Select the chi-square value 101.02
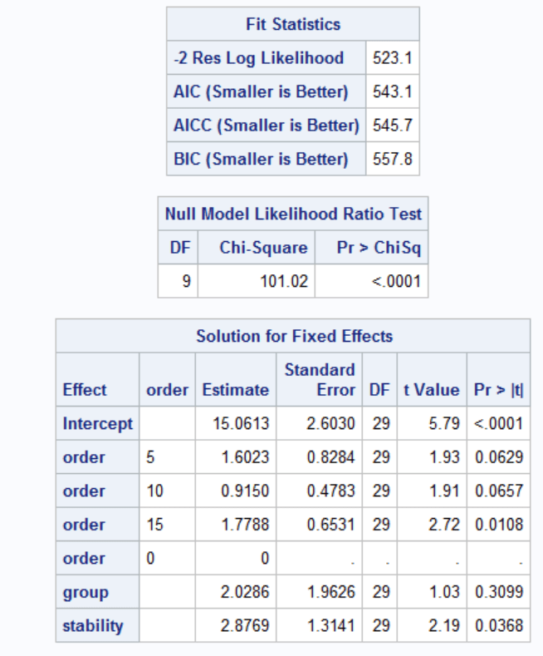This screenshot has width=543, height=656. tap(284, 281)
